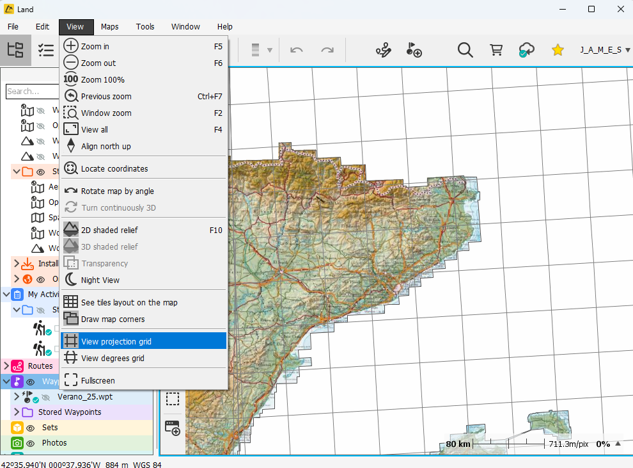633x468 pixels.
Task: Open the checklist view icon
Action: [45, 50]
